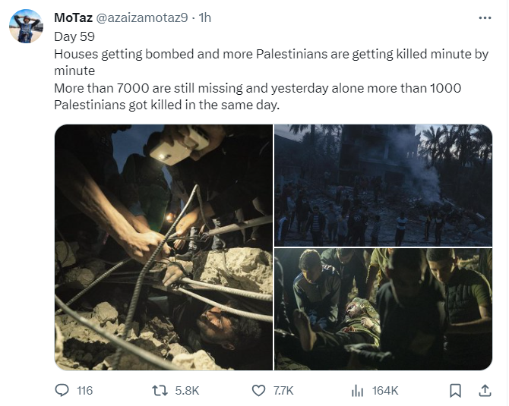Like the tweet with the heart icon
Image resolution: width=509 pixels, height=406 pixels.
point(259,390)
